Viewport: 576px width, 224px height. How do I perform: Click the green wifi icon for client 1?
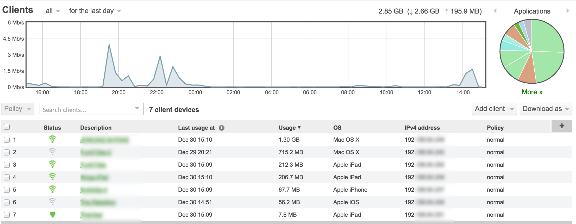click(x=52, y=139)
